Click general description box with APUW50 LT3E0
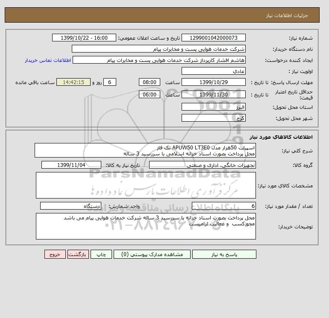Screen dimensions: 329x318 [145, 151]
